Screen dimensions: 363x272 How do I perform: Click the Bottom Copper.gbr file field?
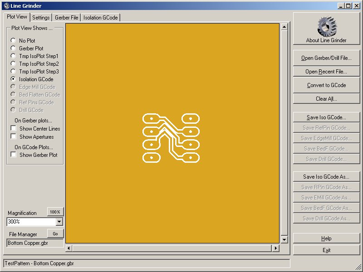tap(35, 243)
